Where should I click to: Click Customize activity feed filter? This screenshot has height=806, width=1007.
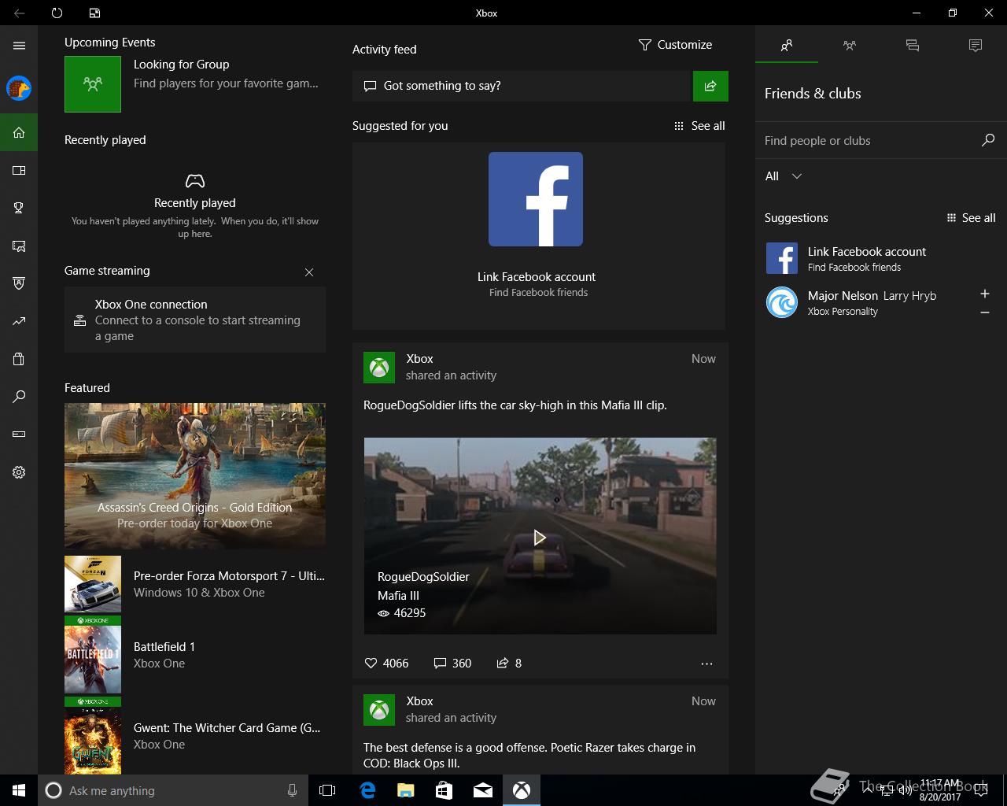(x=675, y=45)
